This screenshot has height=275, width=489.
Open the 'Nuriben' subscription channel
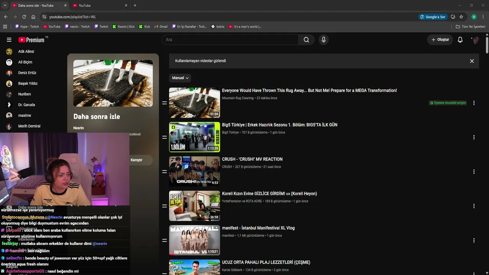click(24, 94)
